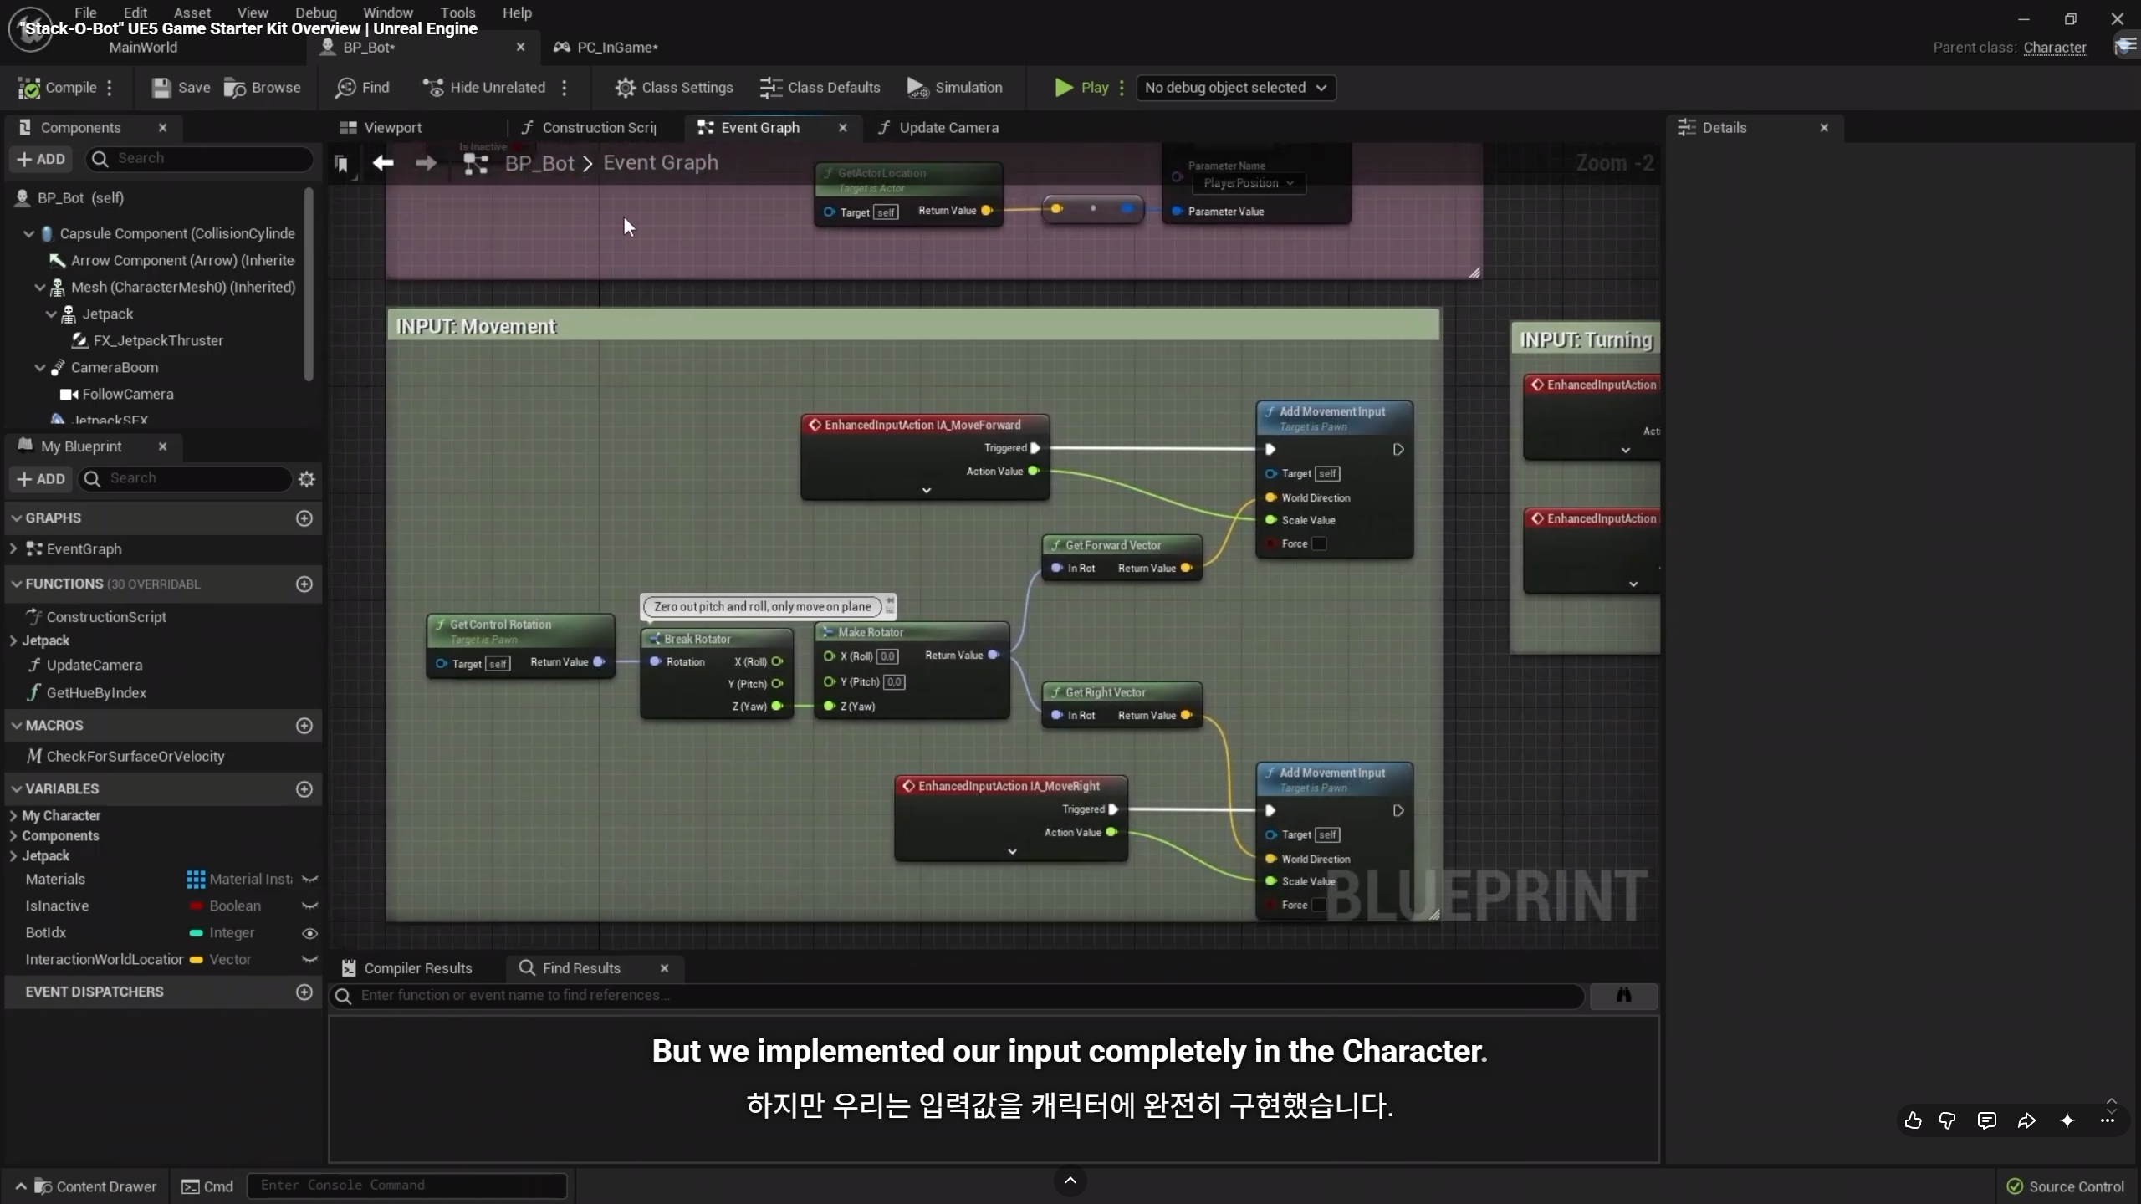2141x1204 pixels.
Task: Play the game in editor
Action: [1082, 88]
